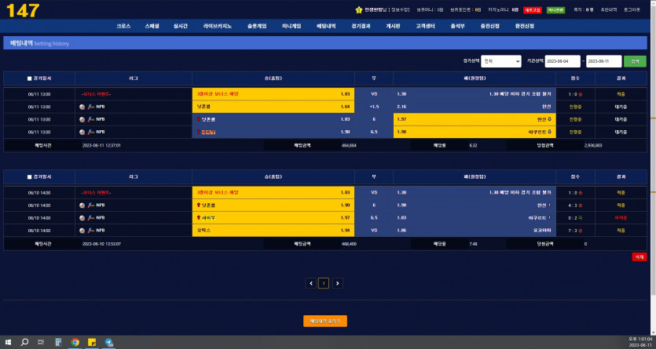The image size is (656, 349).
Task: Expand the 경기선택 dropdown set to 전체
Action: tap(501, 60)
